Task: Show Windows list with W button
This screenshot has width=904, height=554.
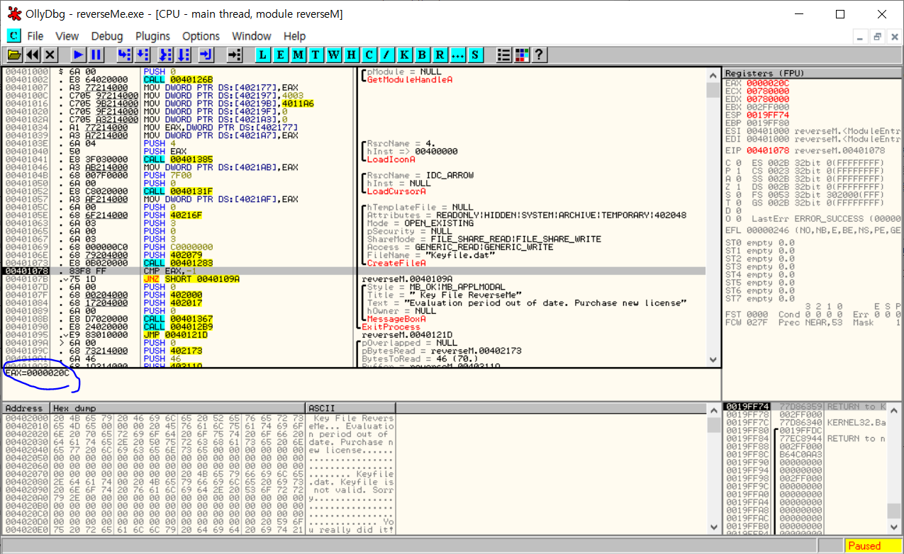Action: click(x=334, y=55)
